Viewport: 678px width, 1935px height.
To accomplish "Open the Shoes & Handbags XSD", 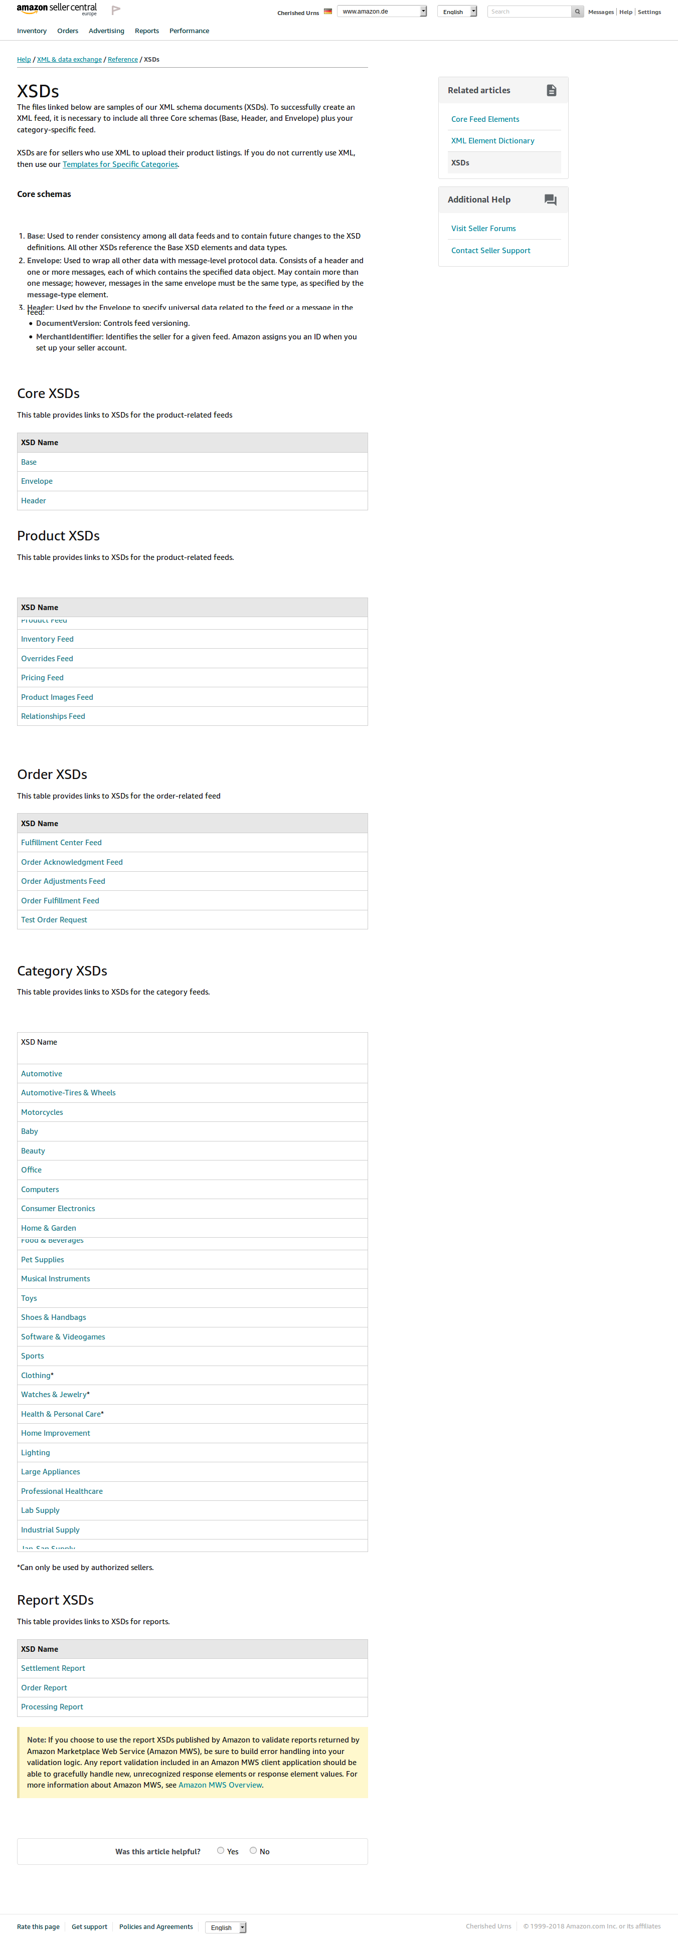I will pos(53,1317).
